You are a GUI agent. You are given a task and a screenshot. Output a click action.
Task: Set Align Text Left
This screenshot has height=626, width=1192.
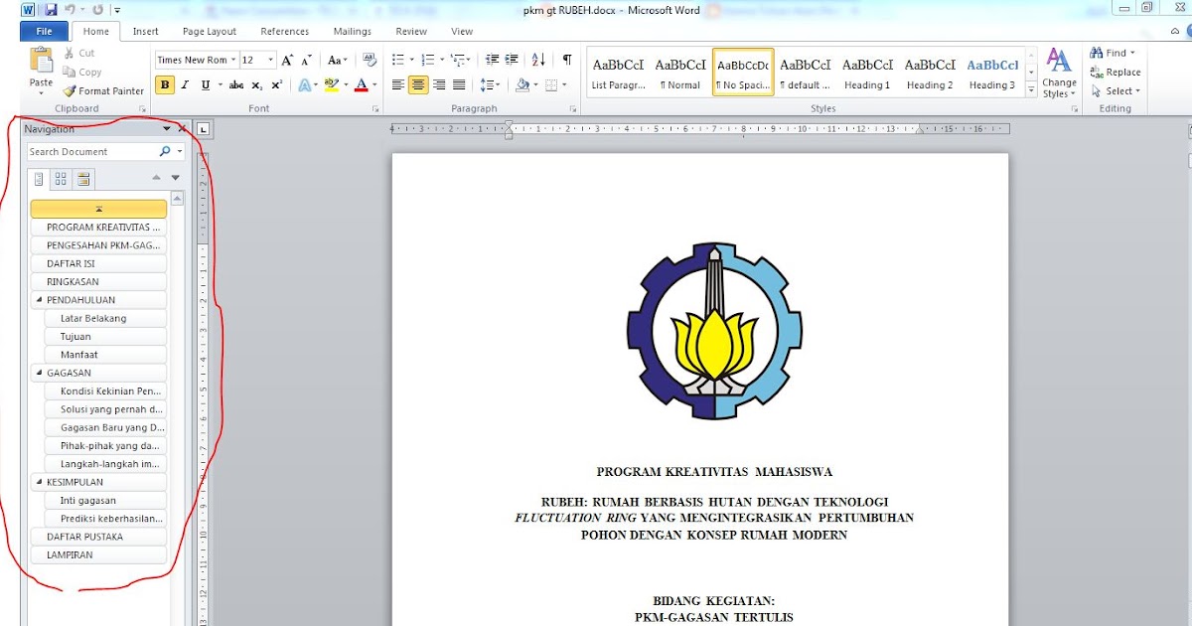pyautogui.click(x=398, y=84)
